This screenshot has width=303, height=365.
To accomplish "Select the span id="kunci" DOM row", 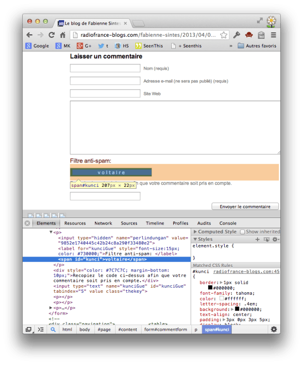I will (107, 259).
